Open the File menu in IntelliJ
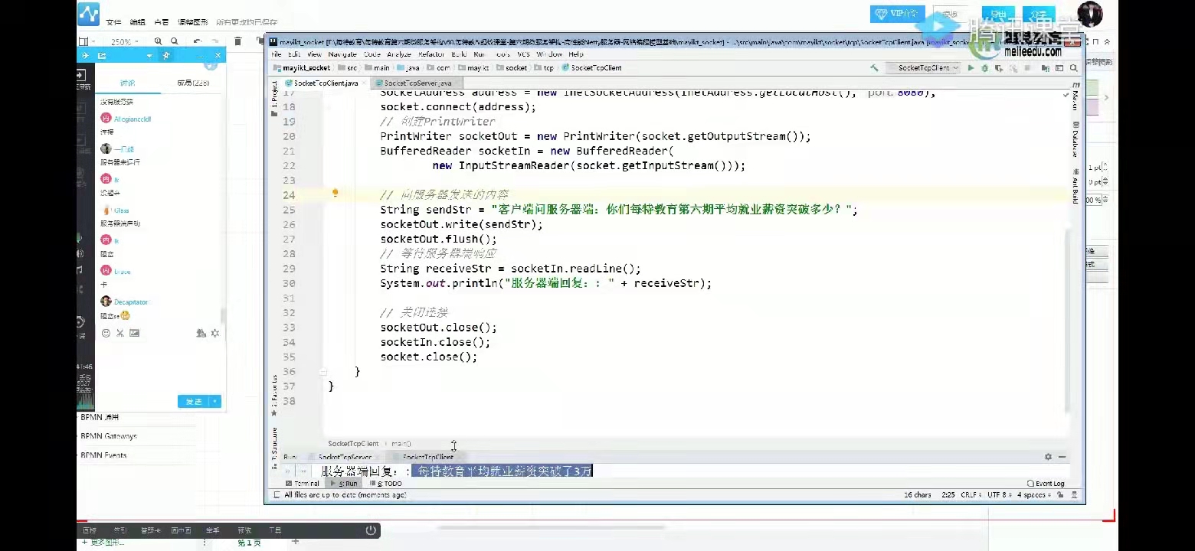1195x551 pixels. 277,54
